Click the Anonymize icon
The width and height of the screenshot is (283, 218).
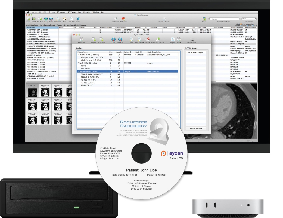58,19
